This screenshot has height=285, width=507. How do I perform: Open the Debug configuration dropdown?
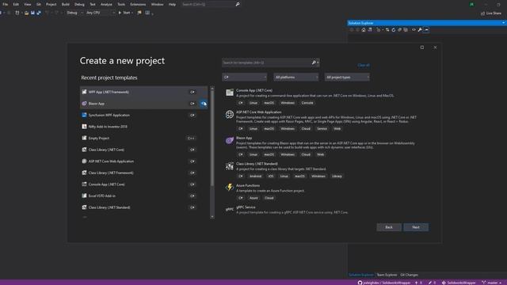74,13
